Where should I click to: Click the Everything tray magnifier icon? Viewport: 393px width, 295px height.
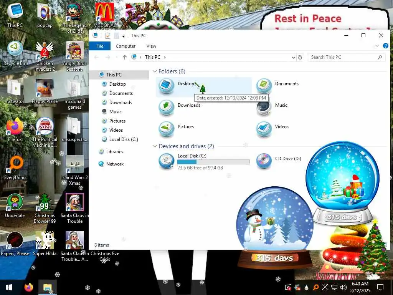click(316, 287)
